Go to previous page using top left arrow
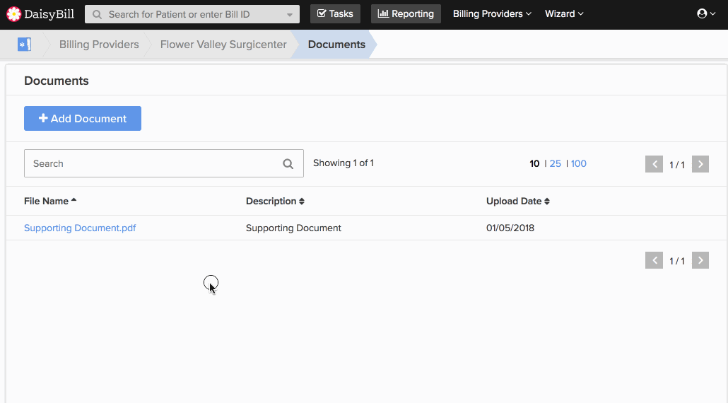The width and height of the screenshot is (728, 403). (x=654, y=164)
